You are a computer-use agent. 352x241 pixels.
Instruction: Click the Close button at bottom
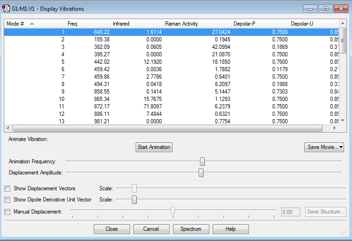(x=112, y=229)
